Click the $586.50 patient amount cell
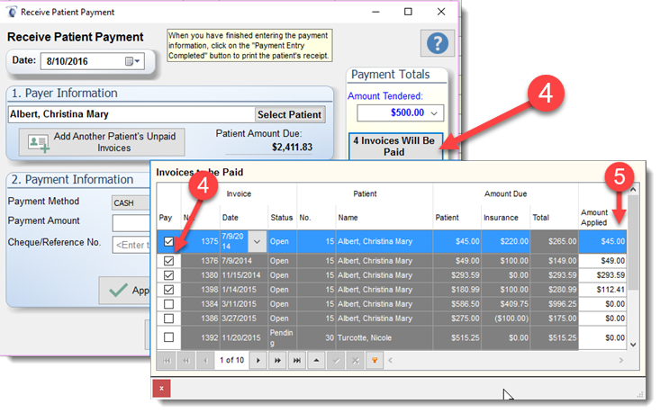The height and width of the screenshot is (413, 660). pos(457,303)
